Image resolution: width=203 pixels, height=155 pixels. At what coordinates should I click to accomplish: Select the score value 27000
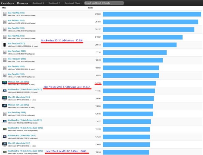pyautogui.click(x=98, y=14)
